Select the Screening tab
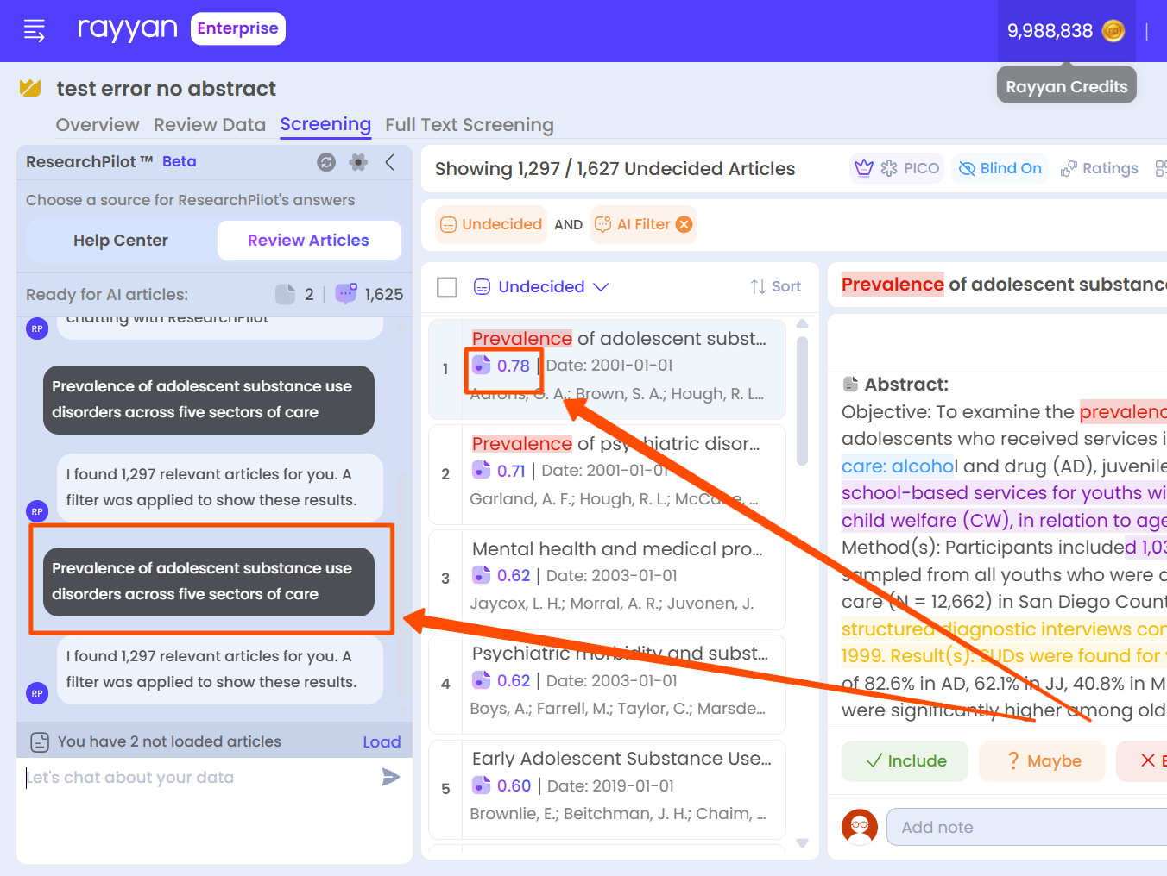 (x=325, y=125)
